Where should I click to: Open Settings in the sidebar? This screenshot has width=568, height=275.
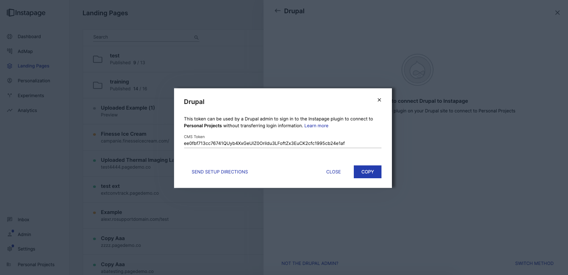point(26,249)
